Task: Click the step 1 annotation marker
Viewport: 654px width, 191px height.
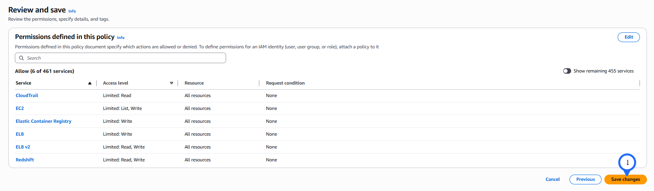Action: click(x=627, y=163)
